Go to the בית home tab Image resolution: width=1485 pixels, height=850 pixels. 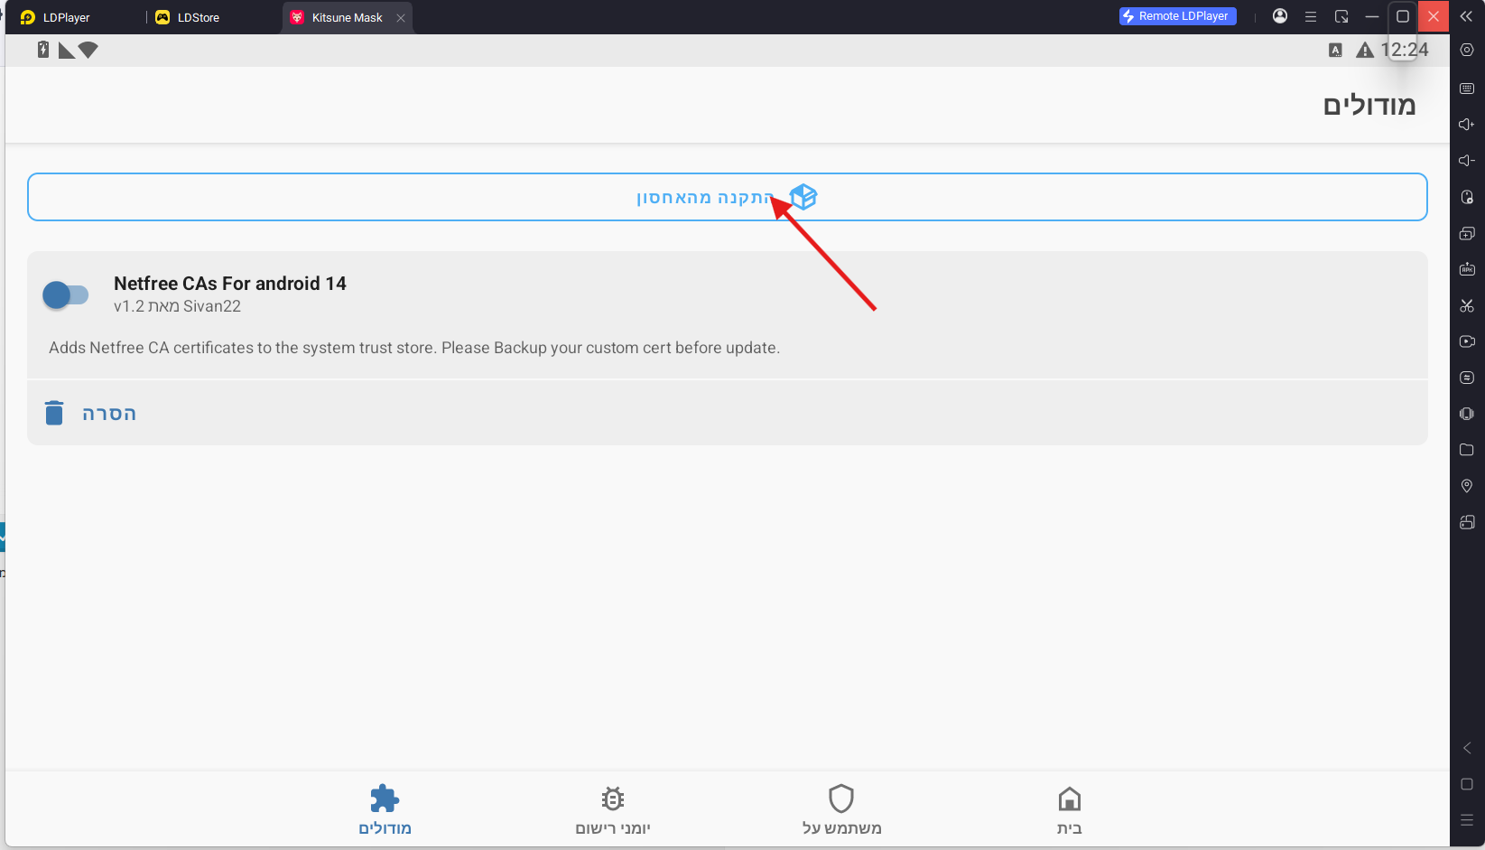pyautogui.click(x=1070, y=809)
